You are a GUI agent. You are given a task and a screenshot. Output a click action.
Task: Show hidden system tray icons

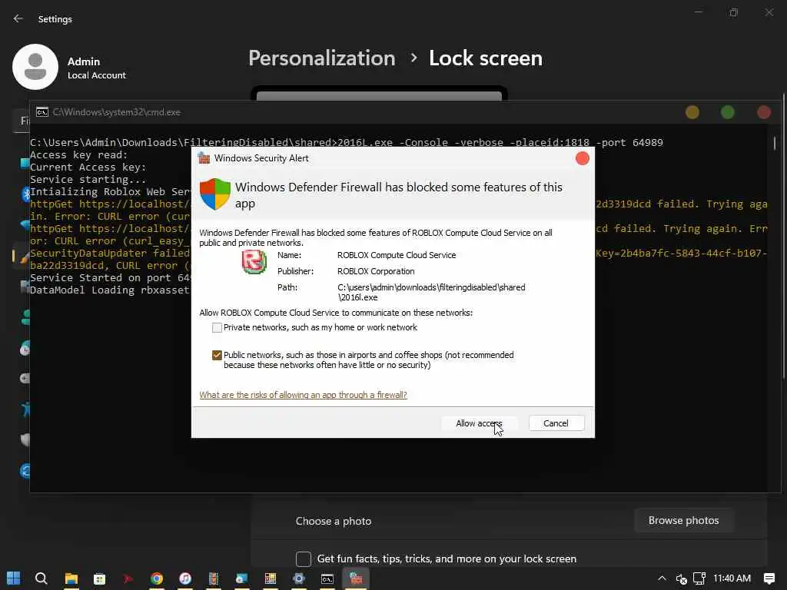coord(662,578)
